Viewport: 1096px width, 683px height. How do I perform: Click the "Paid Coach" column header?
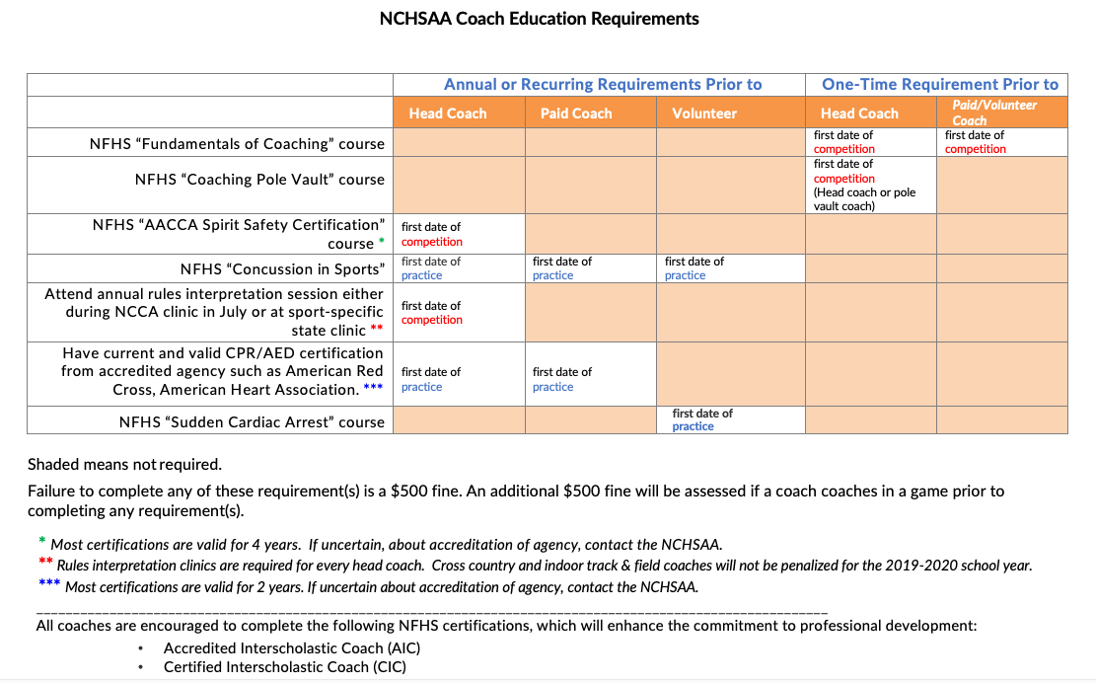(x=576, y=114)
